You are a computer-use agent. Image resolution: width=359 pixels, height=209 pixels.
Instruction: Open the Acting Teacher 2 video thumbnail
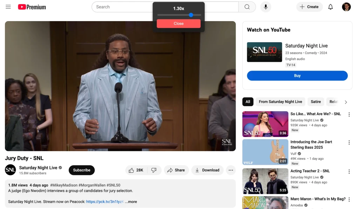(265, 181)
